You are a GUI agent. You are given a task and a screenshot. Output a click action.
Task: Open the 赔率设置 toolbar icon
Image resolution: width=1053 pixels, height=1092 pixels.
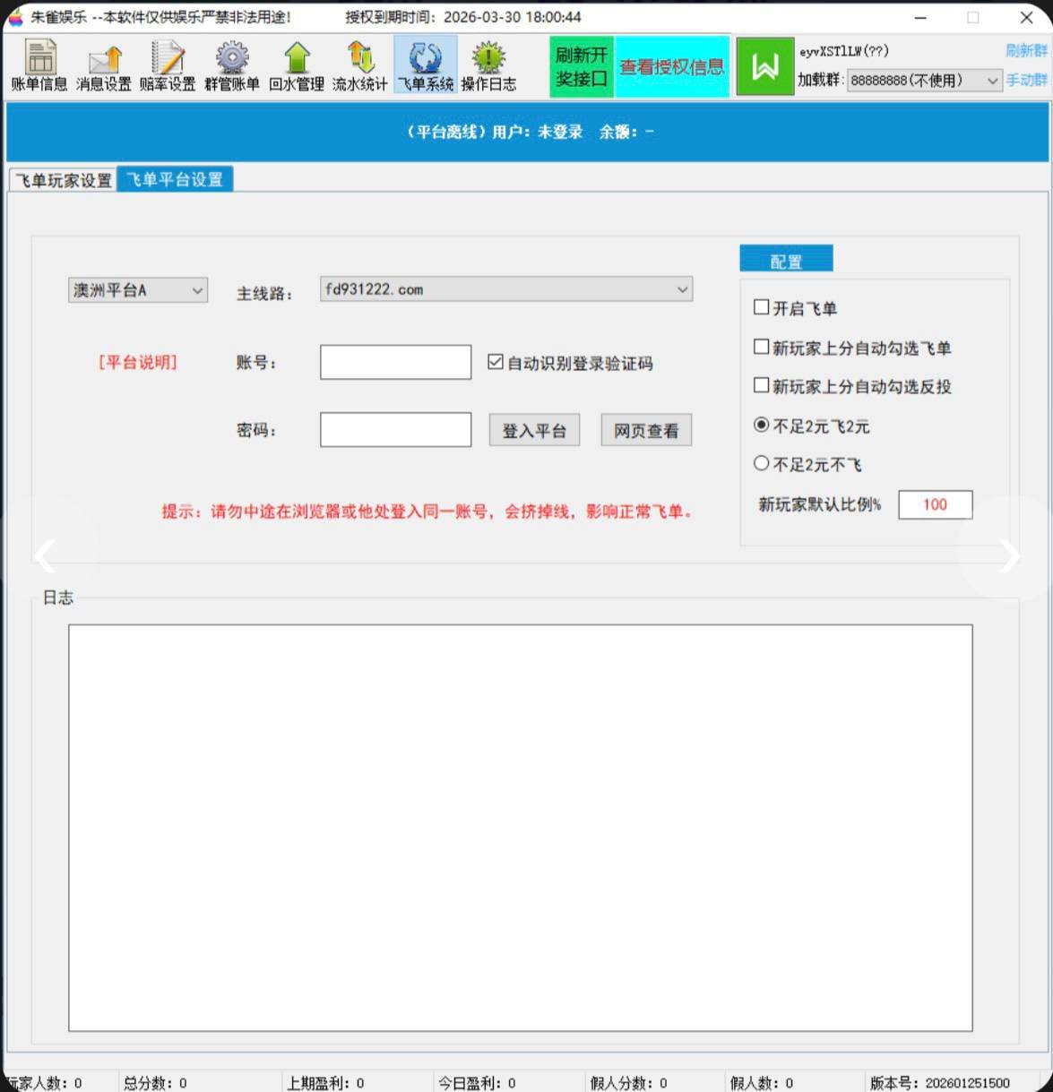coord(168,66)
